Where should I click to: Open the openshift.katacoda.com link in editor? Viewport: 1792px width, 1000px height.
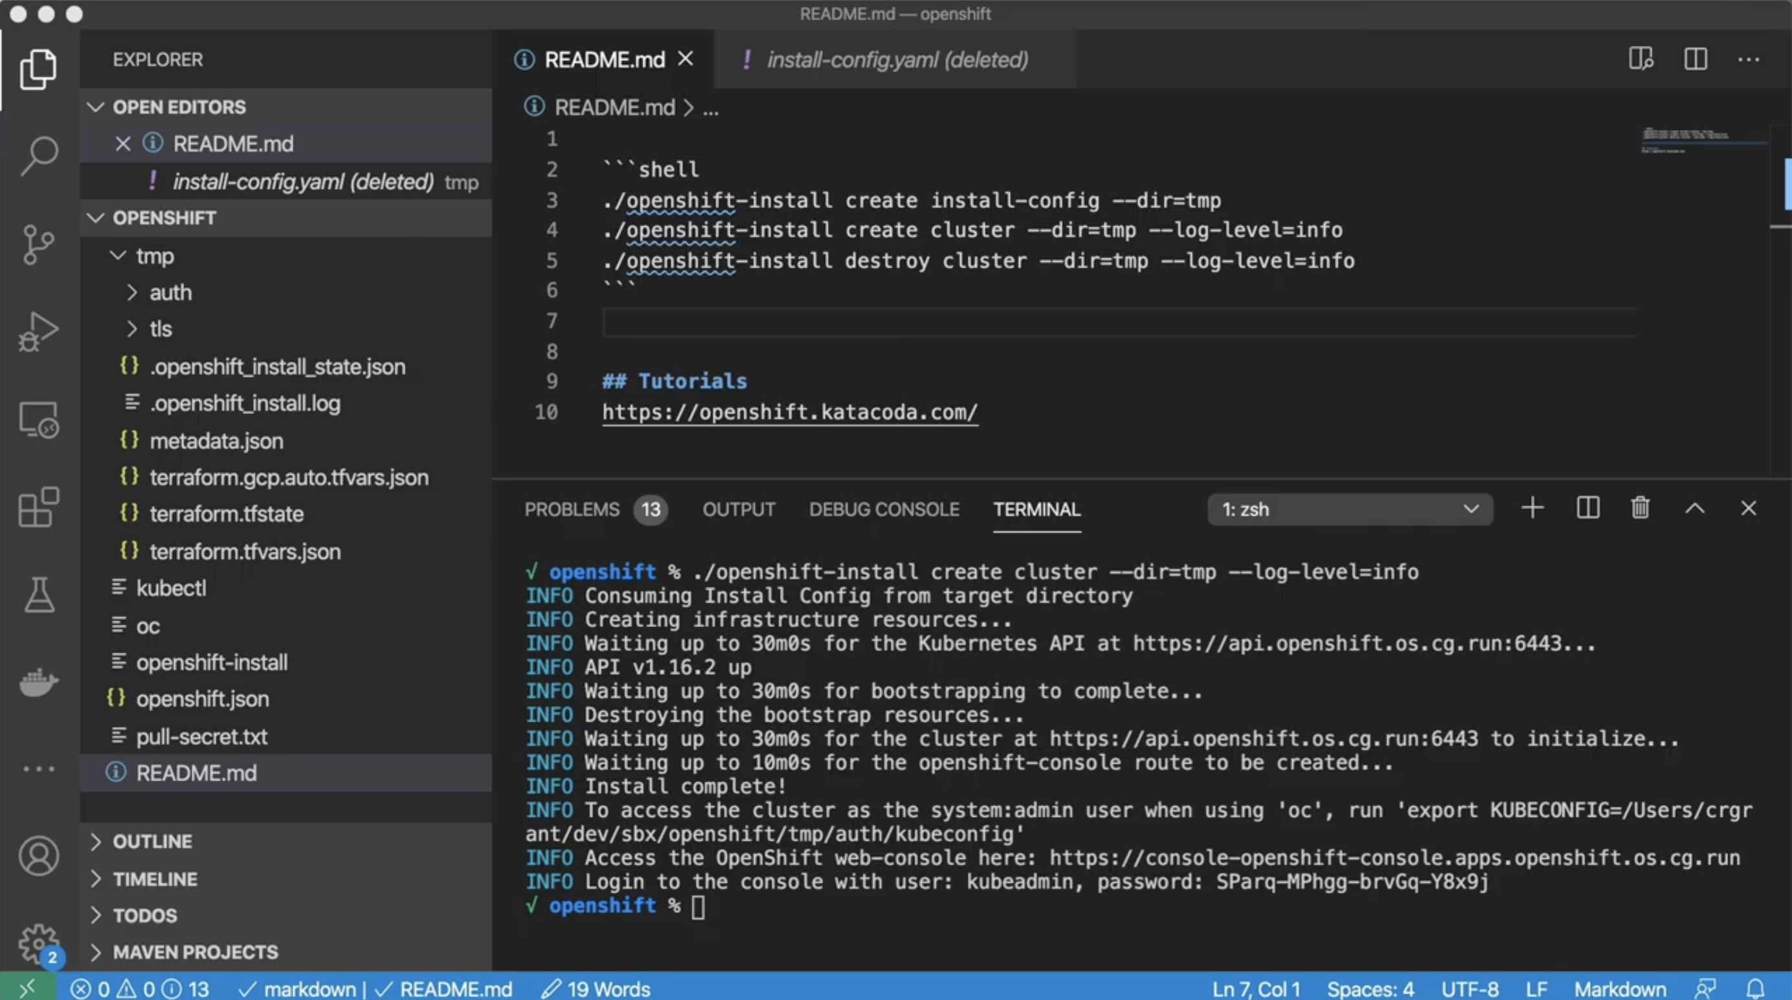point(790,412)
